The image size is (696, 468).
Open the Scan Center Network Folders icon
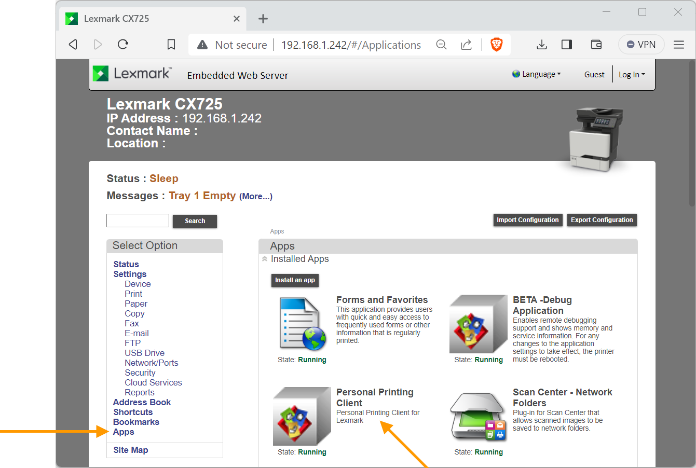click(x=479, y=416)
